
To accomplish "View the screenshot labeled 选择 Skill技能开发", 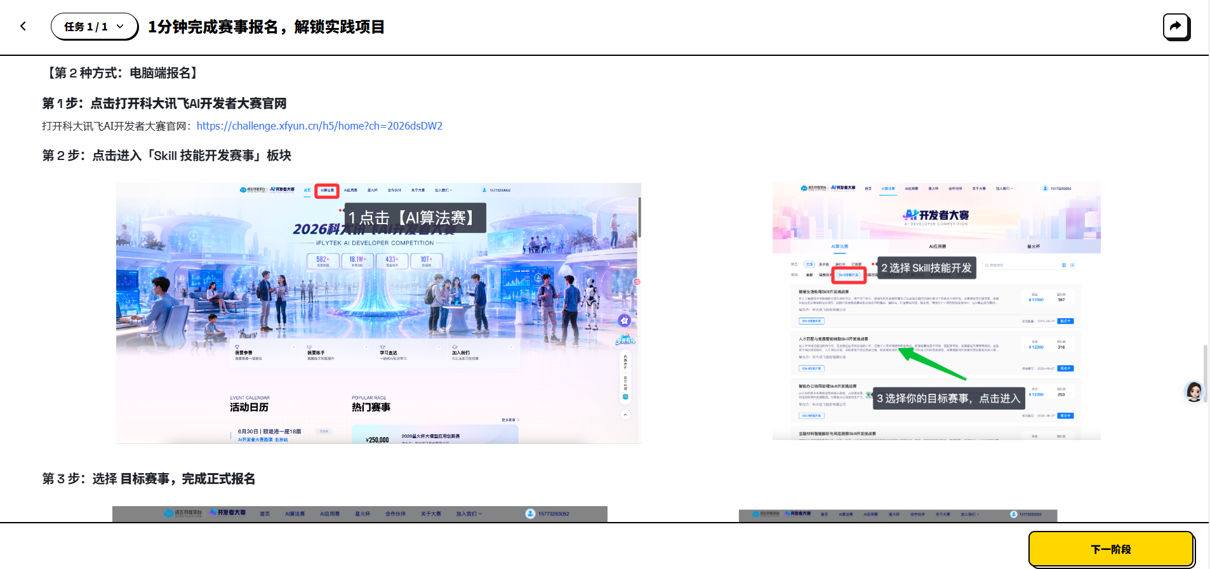I will coord(936,311).
